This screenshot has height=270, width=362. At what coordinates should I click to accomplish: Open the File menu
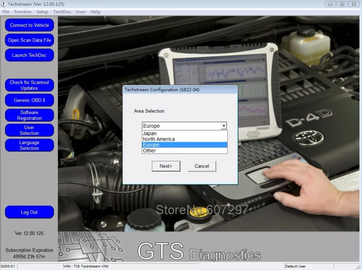click(x=5, y=12)
